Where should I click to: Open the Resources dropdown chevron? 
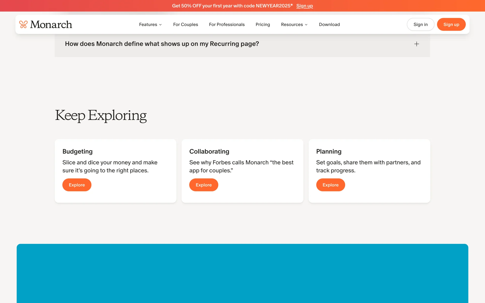[x=306, y=25]
